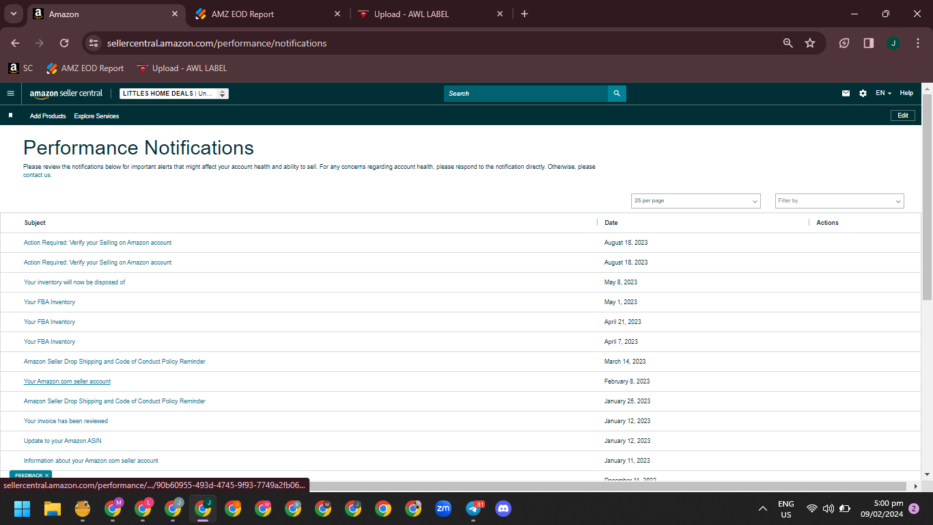
Task: Open the Upload - AWL LABEL bookmark
Action: tap(182, 68)
